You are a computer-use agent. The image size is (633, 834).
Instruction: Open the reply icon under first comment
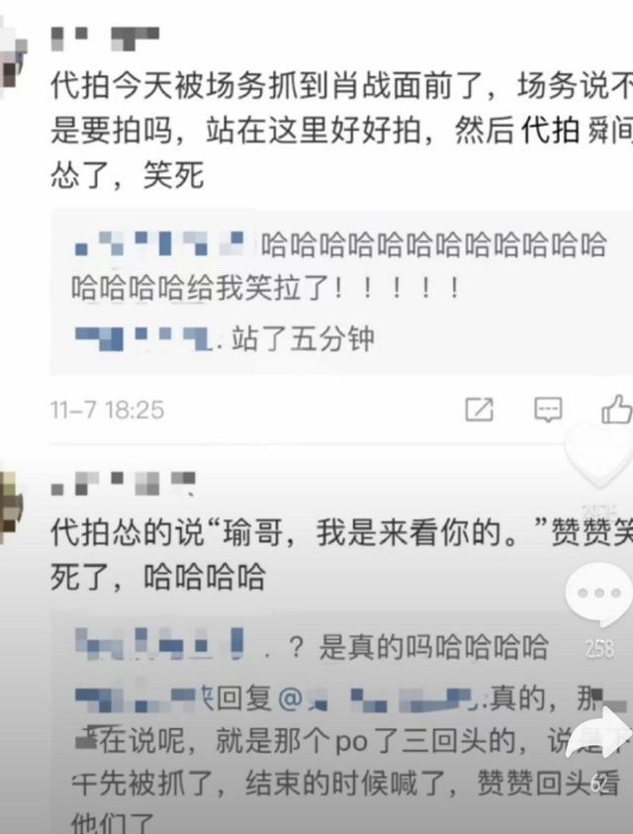(548, 410)
